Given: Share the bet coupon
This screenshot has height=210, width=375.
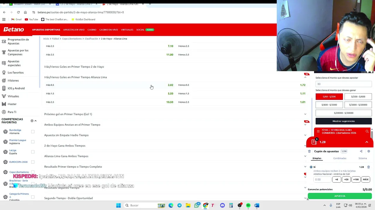Looking at the screenshot, I should 361,151.
